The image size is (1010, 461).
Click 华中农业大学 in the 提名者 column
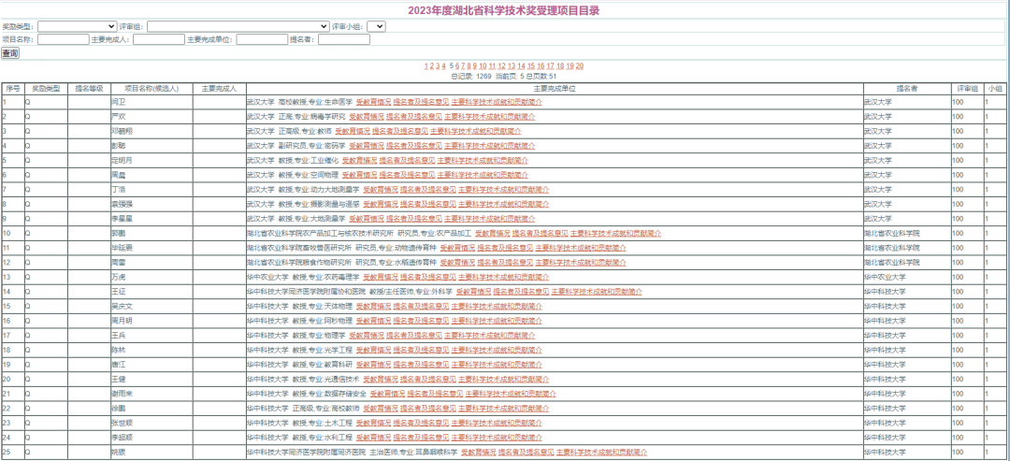[x=885, y=277]
